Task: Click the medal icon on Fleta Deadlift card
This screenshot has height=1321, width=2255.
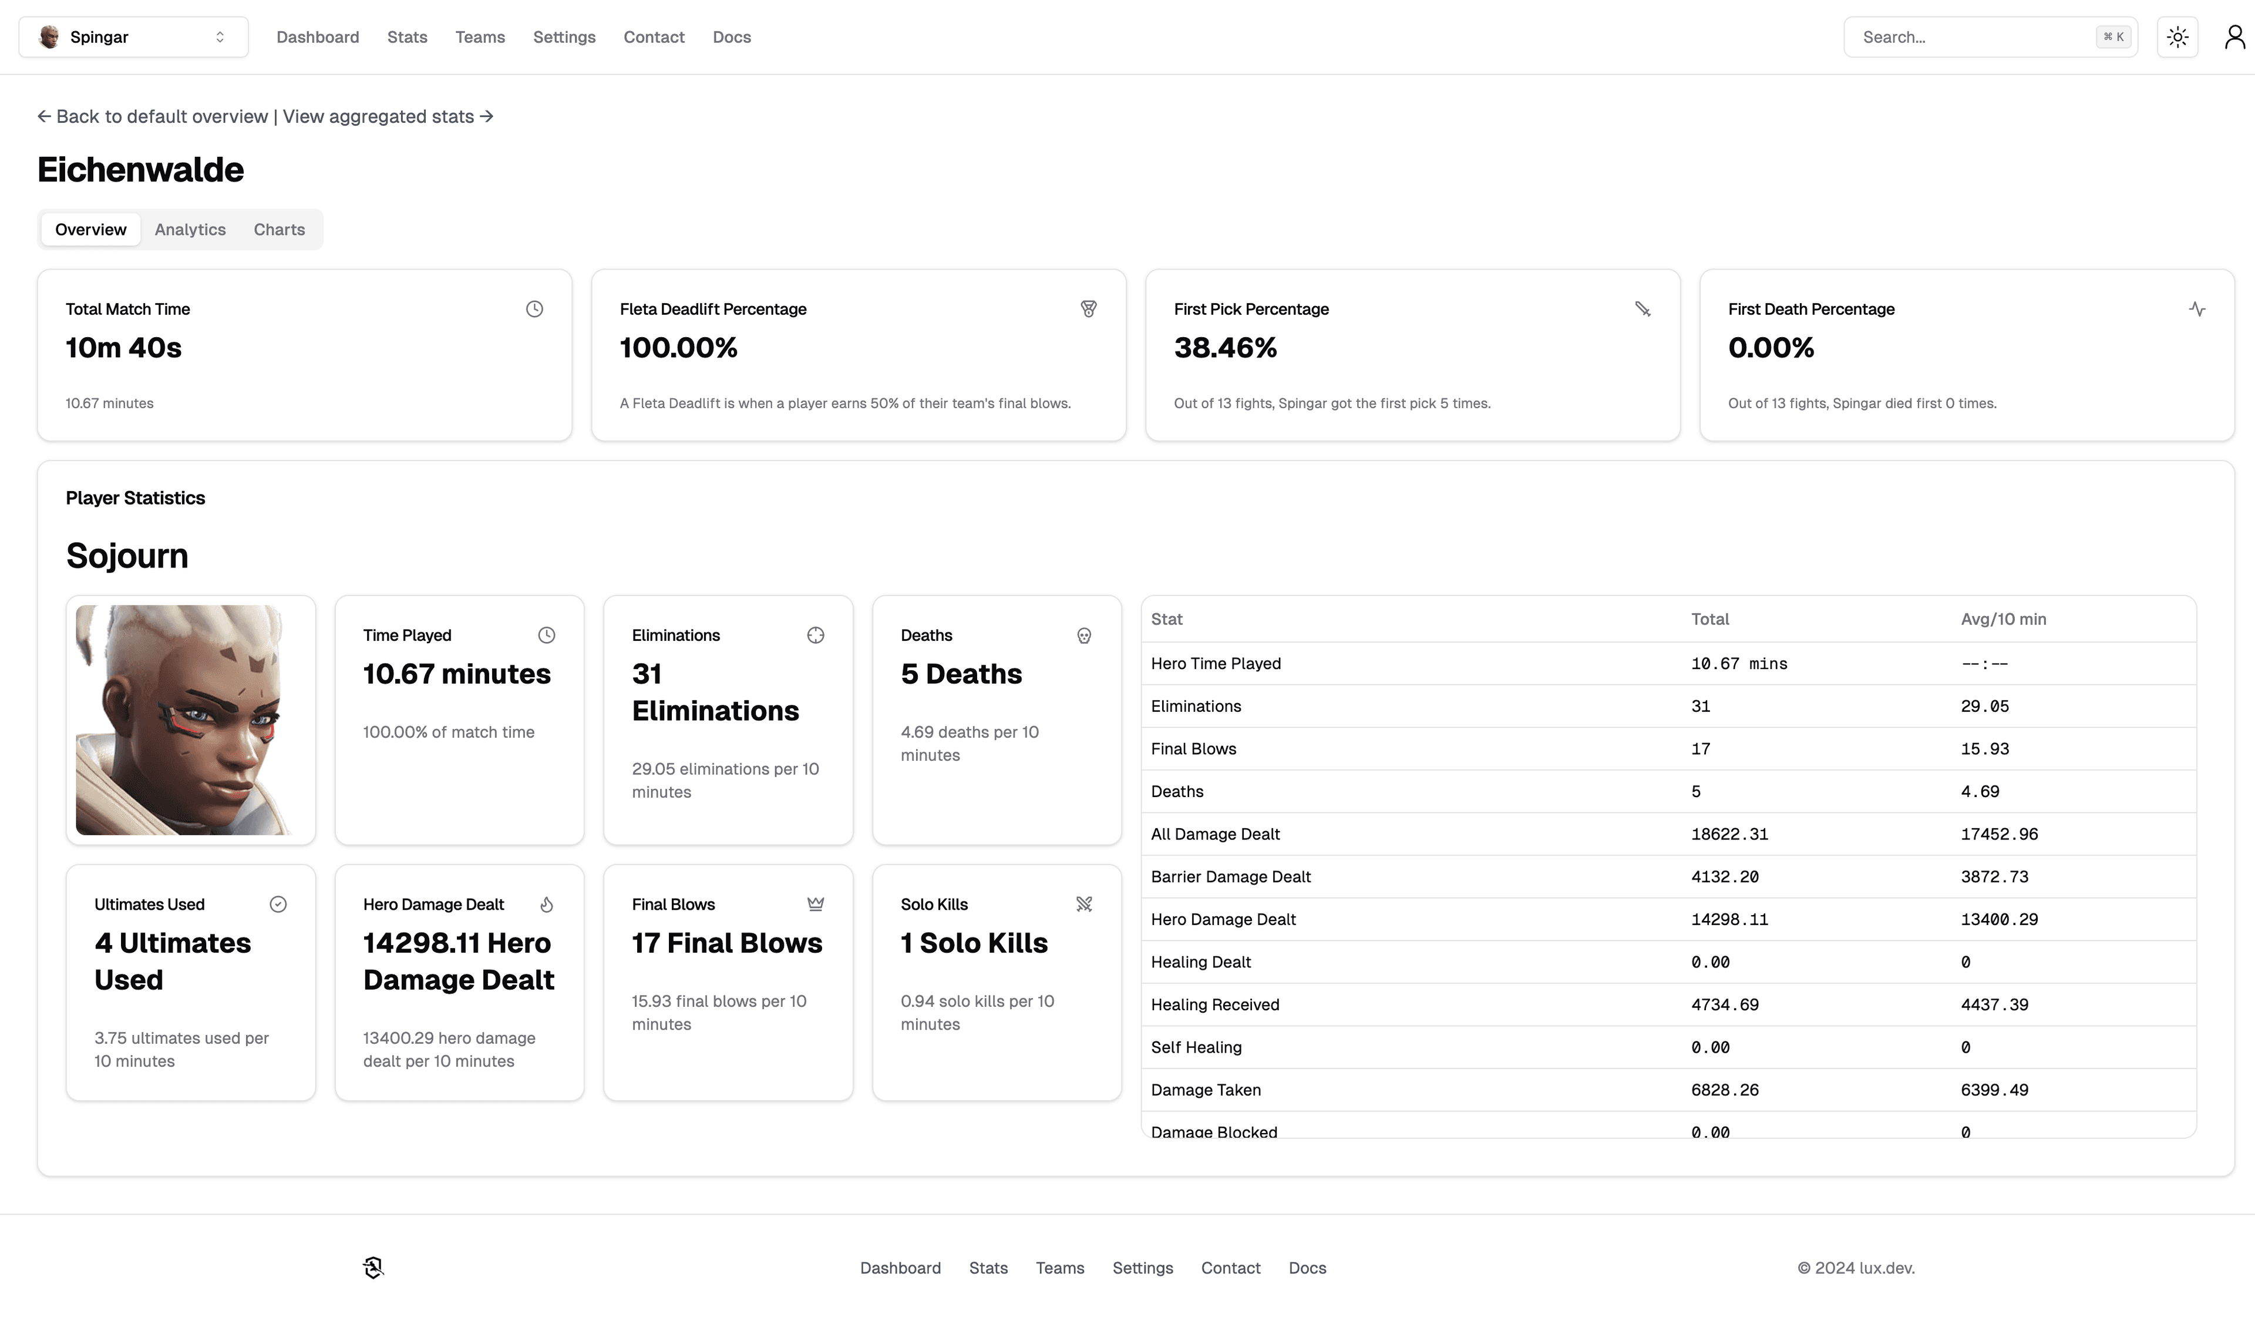Action: tap(1088, 309)
